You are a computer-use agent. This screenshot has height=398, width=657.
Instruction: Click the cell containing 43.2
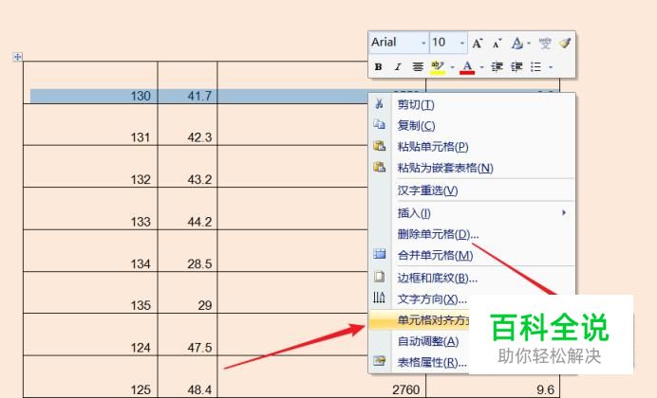pyautogui.click(x=187, y=167)
